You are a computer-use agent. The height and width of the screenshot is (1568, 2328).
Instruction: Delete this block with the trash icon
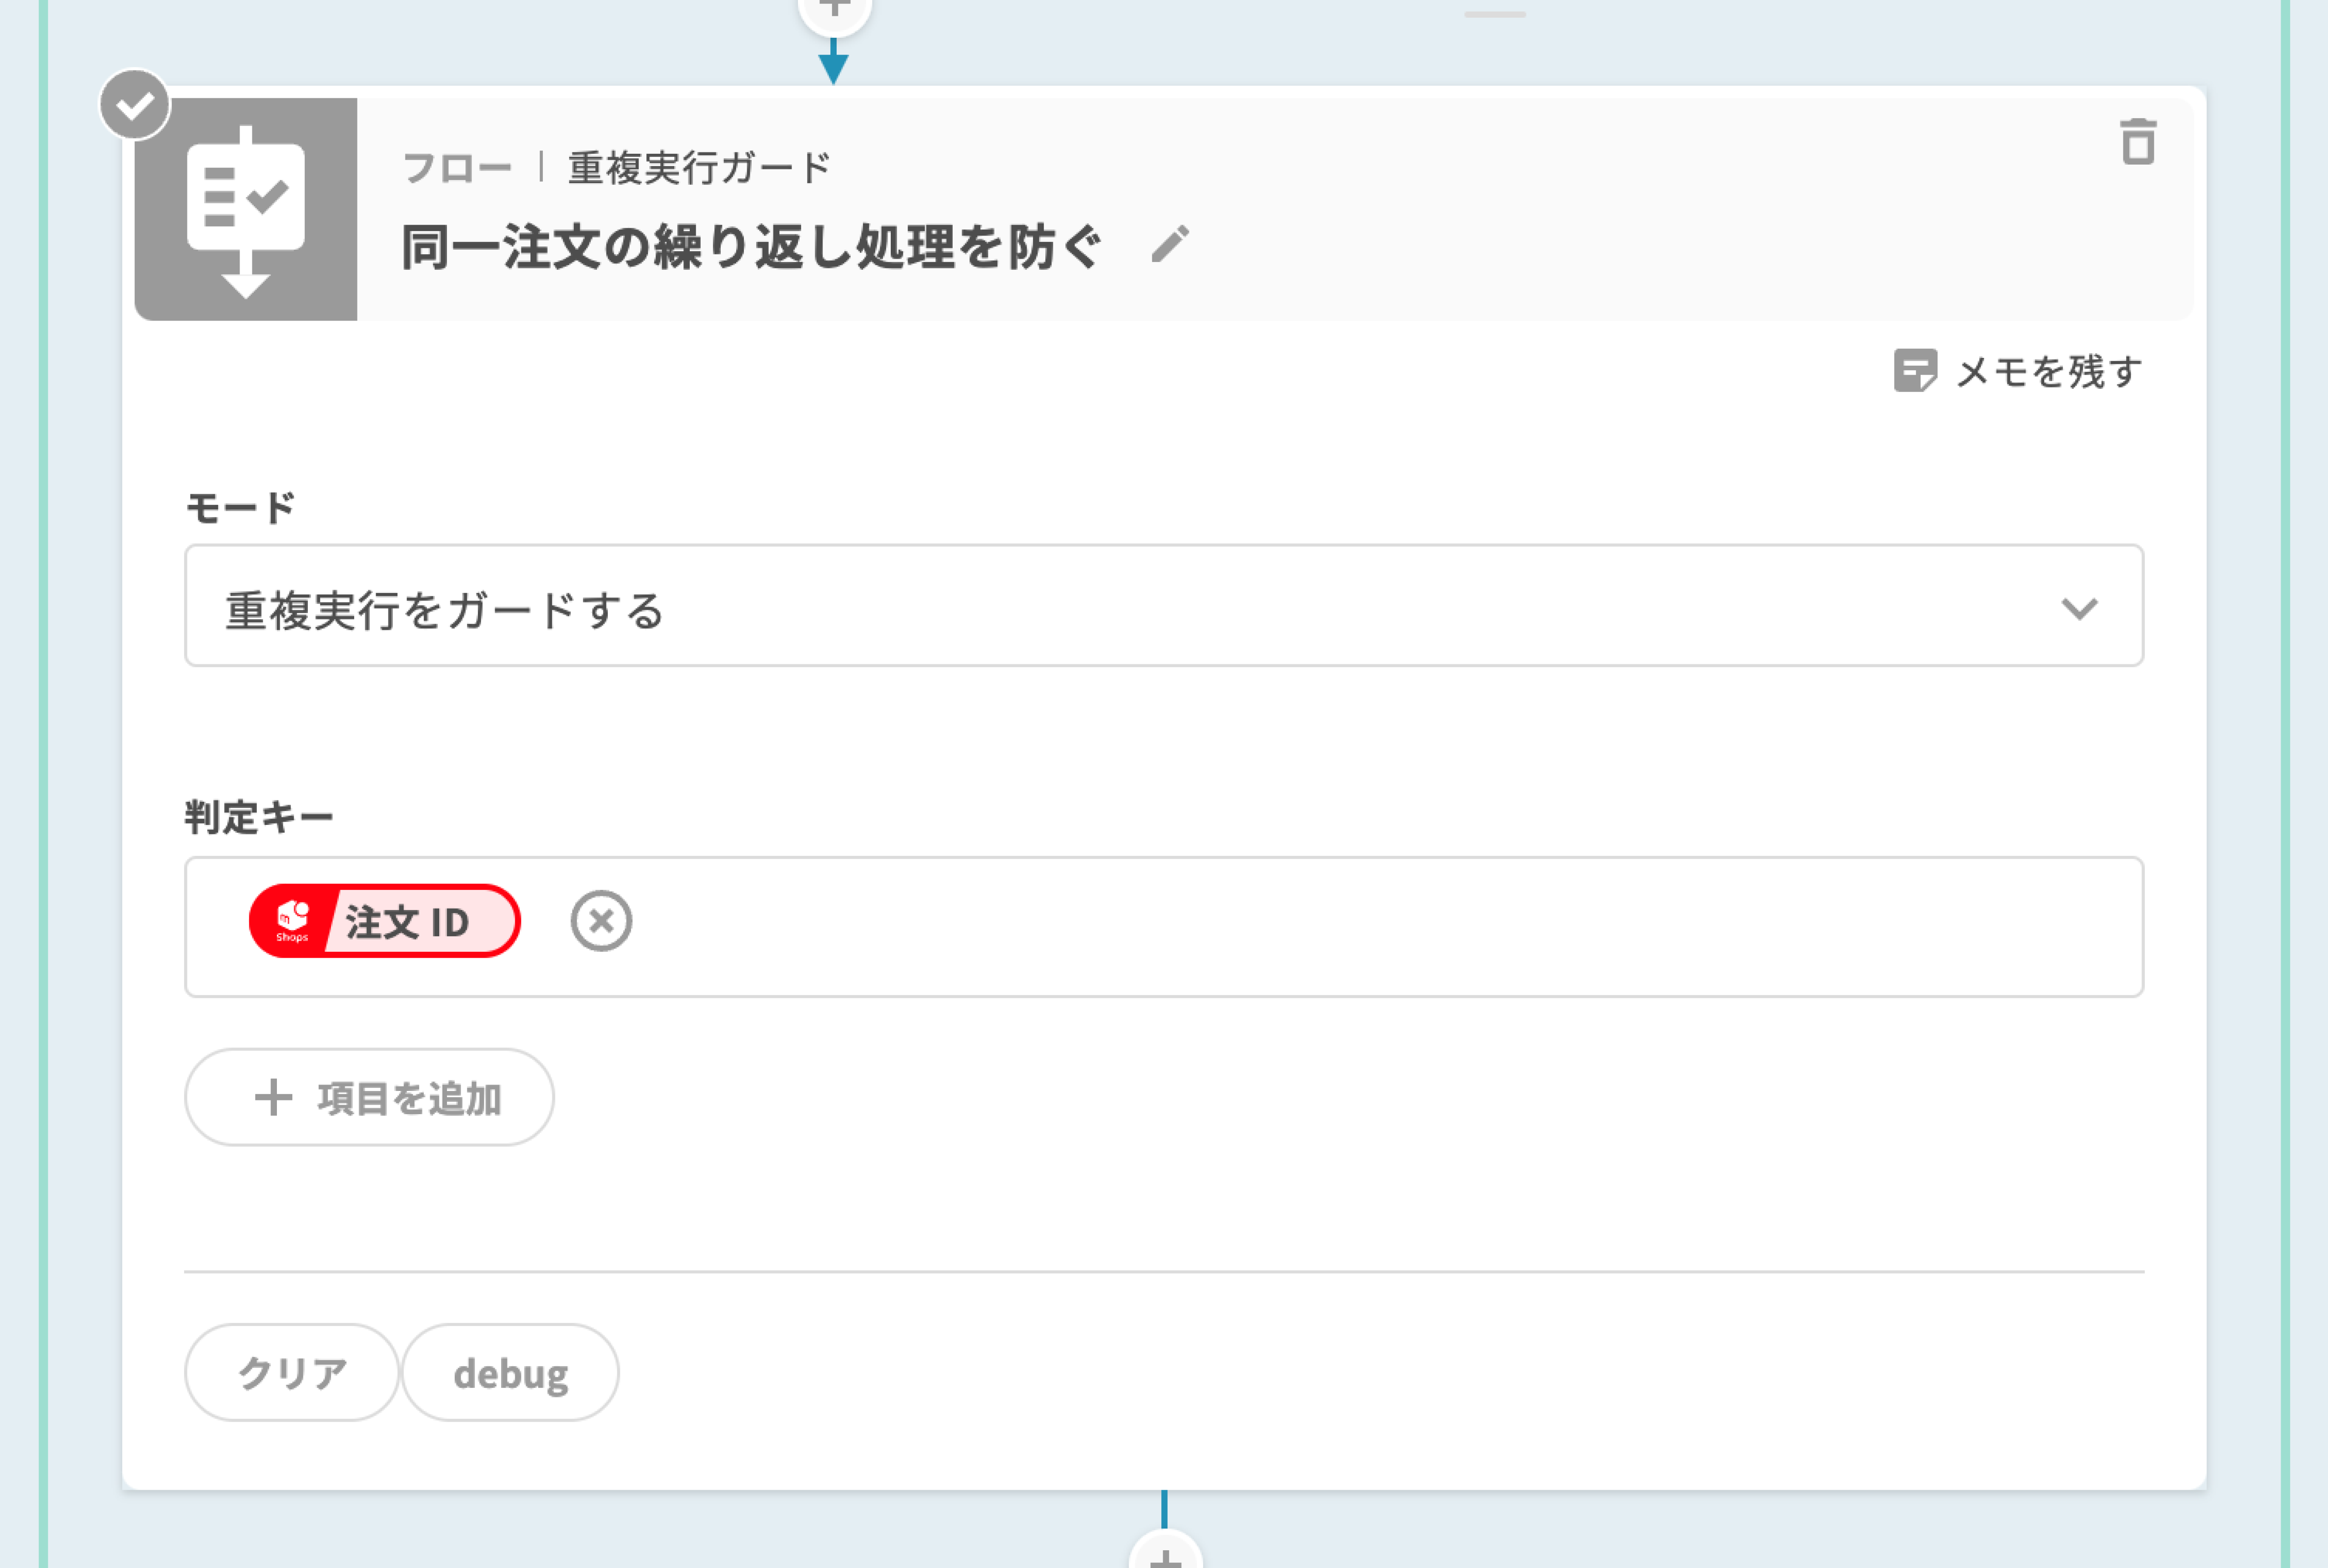click(x=2137, y=142)
